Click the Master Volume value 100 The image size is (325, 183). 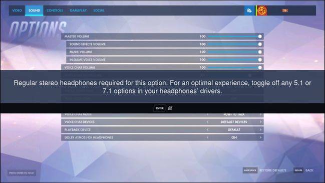coord(203,37)
